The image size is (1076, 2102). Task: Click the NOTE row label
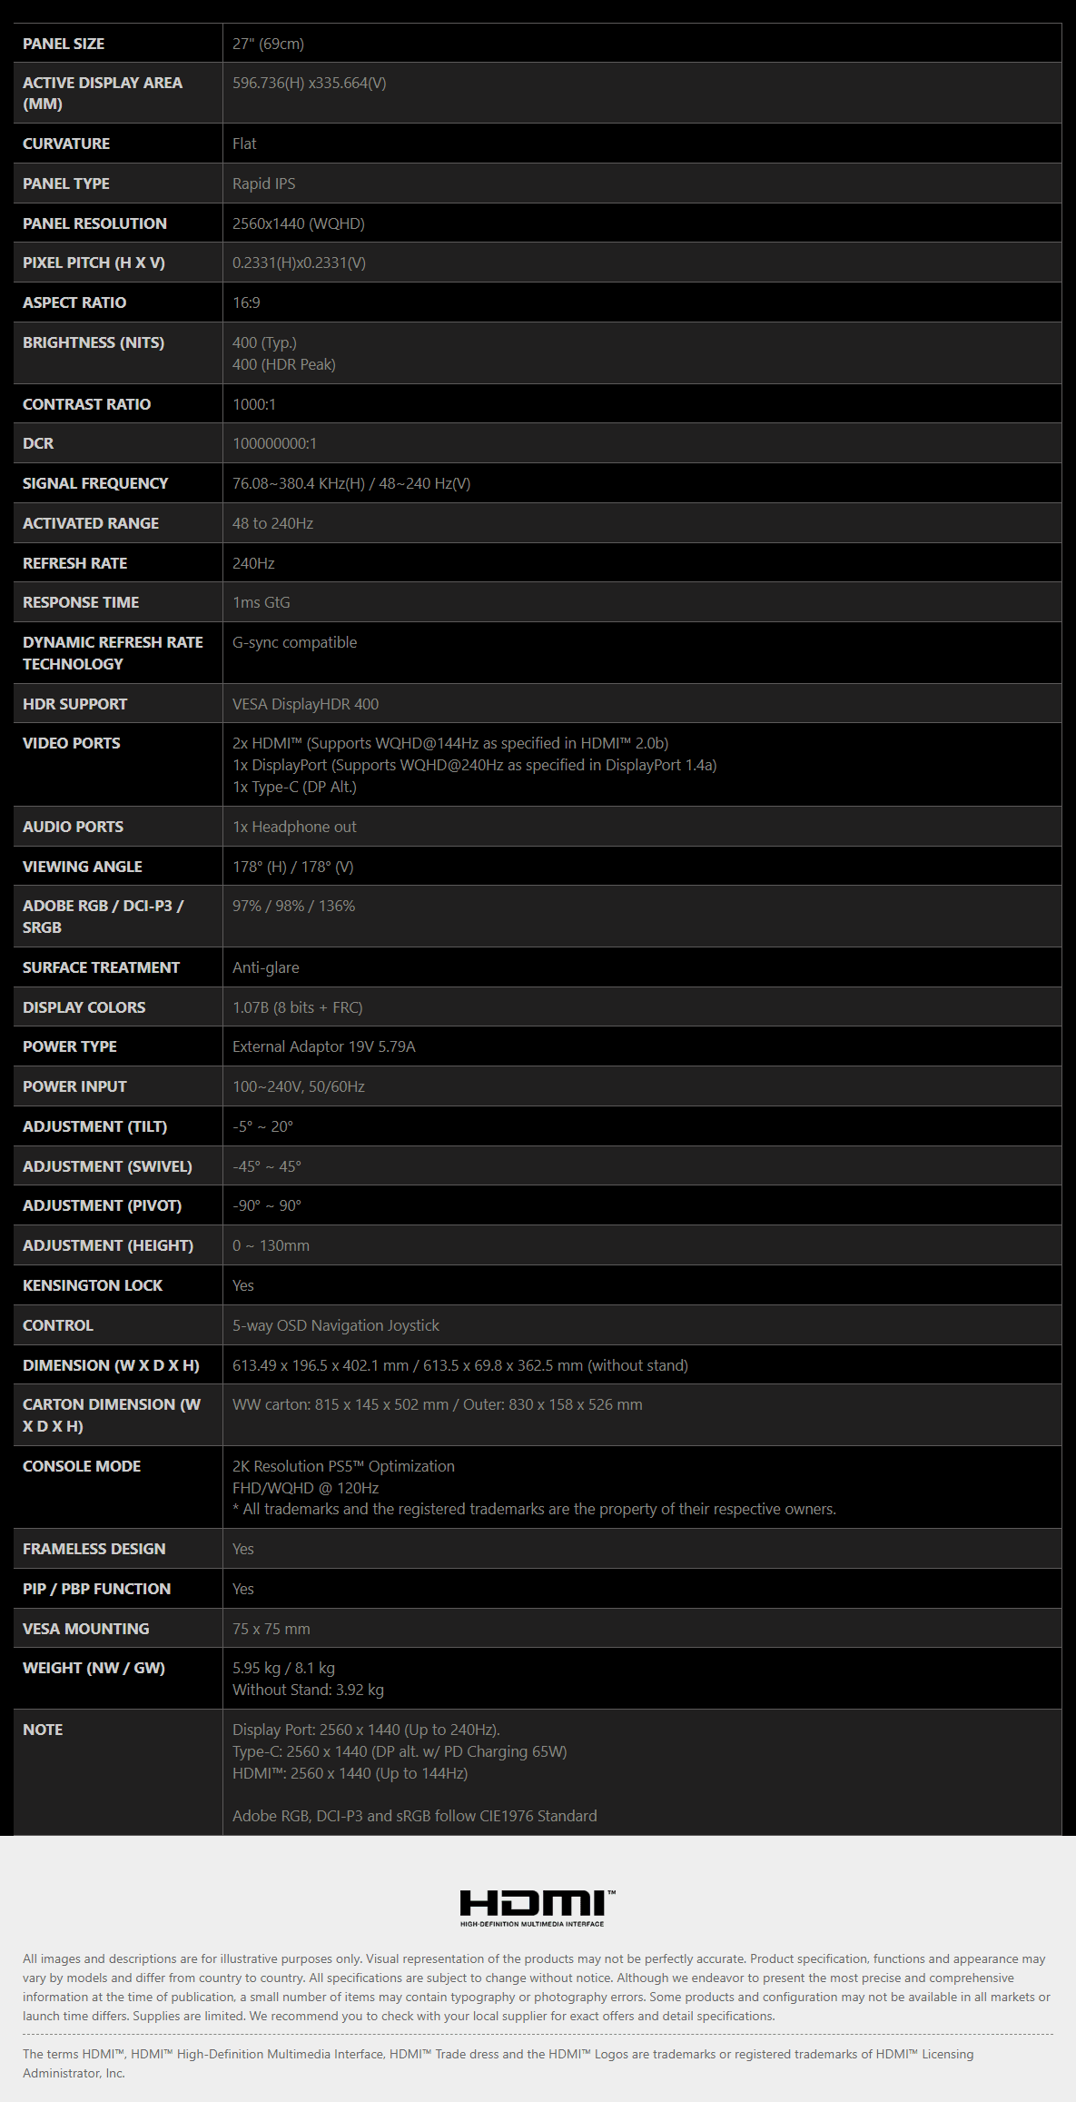point(43,1730)
